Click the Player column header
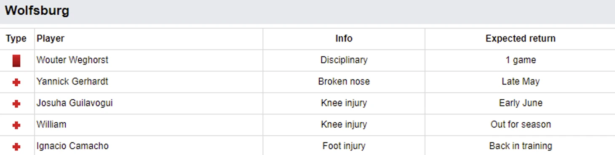This screenshot has width=615, height=155. (51, 39)
